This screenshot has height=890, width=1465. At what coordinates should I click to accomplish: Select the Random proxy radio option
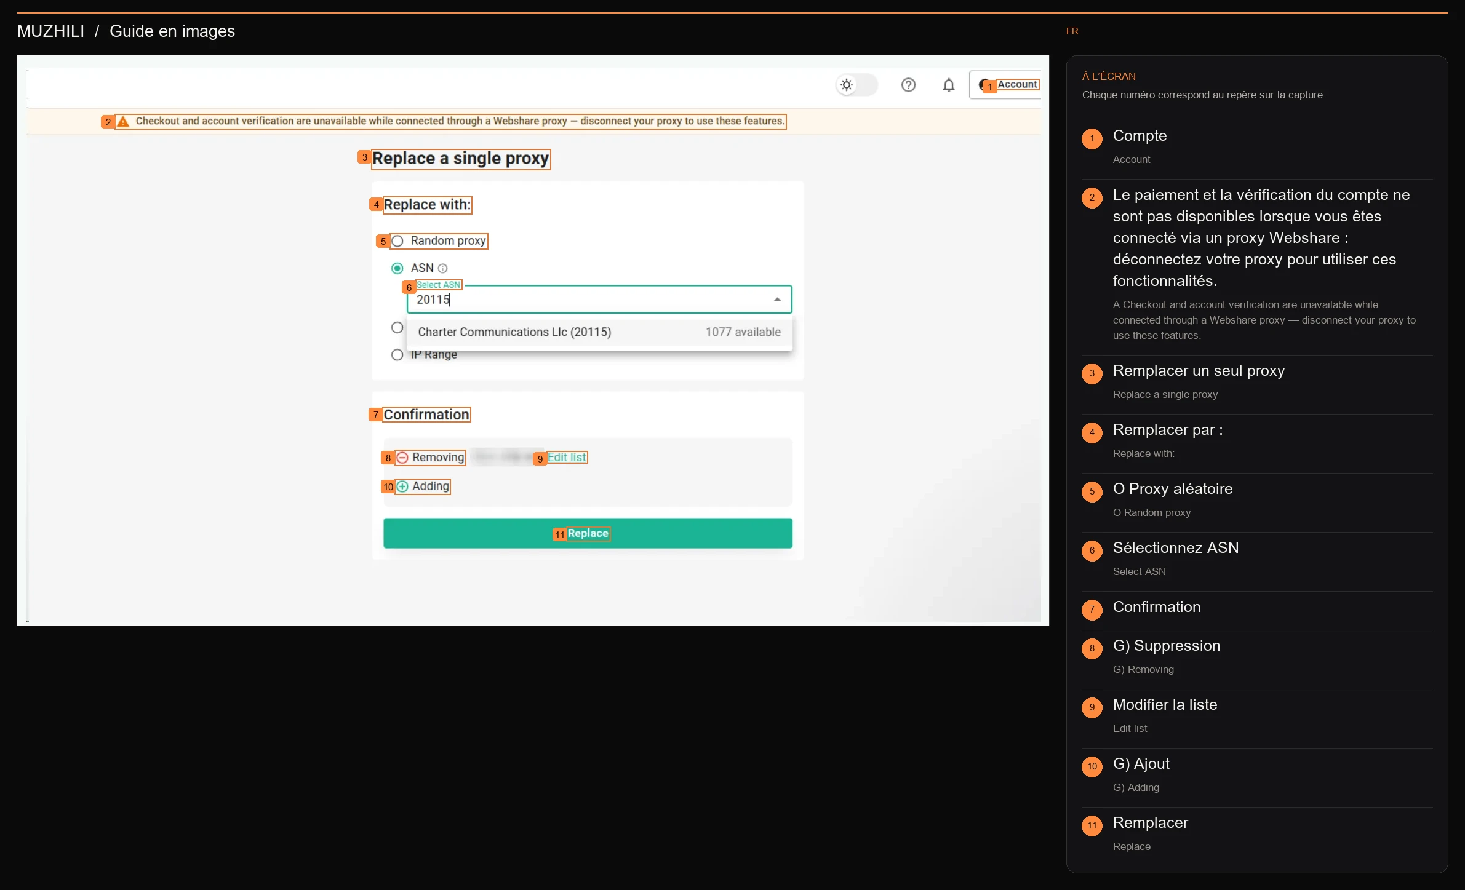point(397,241)
